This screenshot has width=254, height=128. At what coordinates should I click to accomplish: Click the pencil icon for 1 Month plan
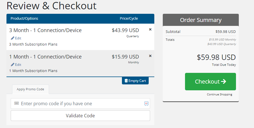pos(12,64)
